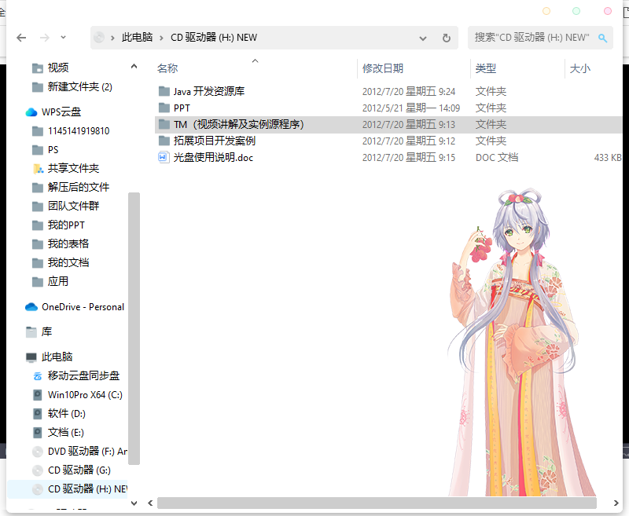The image size is (629, 516).
Task: Expand the address bar history dropdown
Action: (423, 38)
